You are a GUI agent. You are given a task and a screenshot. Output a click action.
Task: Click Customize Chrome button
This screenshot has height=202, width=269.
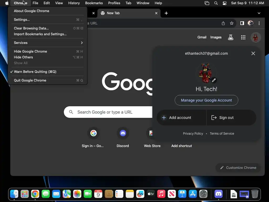238,168
